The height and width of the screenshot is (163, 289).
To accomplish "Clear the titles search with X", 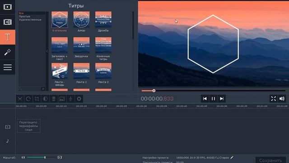I will tap(43, 89).
